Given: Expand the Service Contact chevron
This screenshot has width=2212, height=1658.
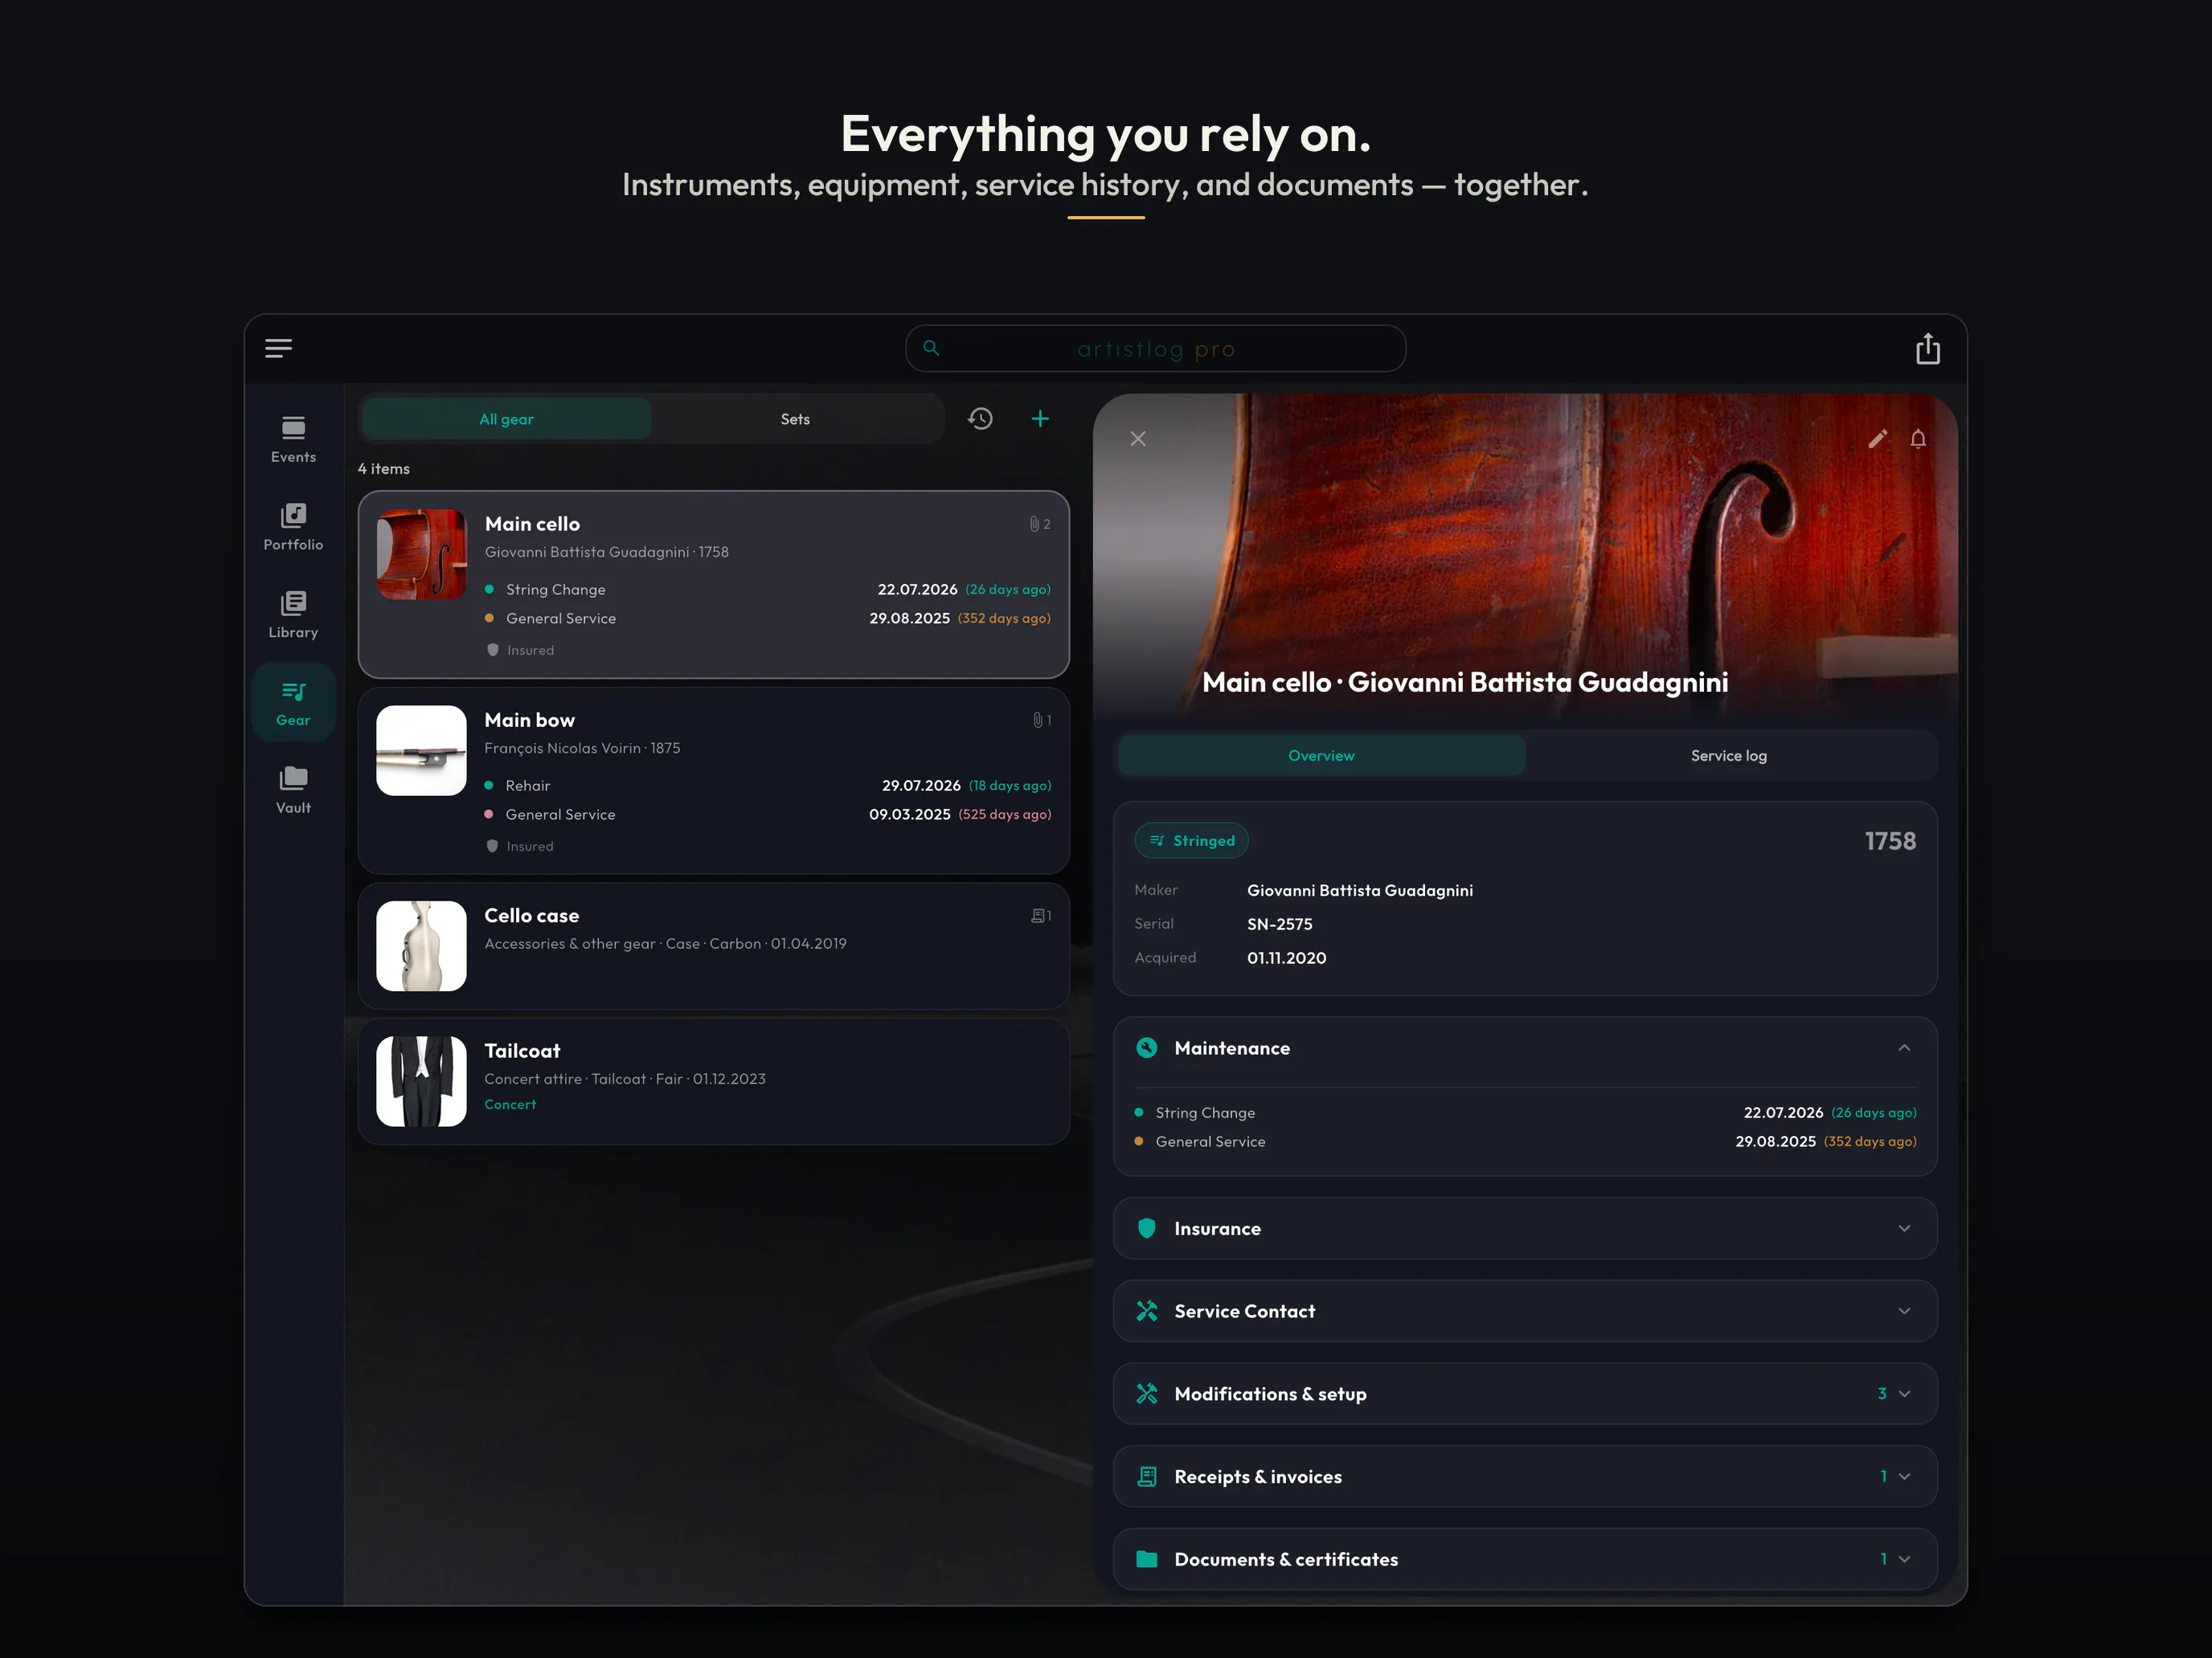Looking at the screenshot, I should coord(1904,1310).
